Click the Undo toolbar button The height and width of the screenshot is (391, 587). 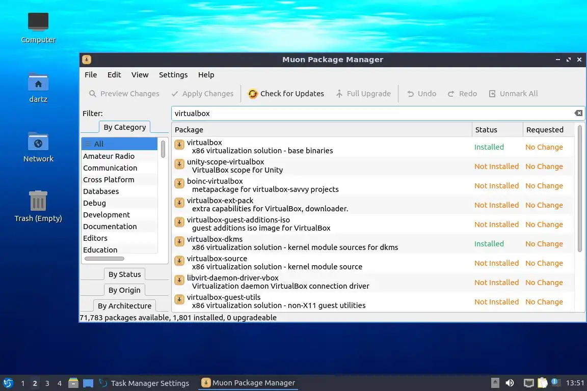(x=422, y=94)
